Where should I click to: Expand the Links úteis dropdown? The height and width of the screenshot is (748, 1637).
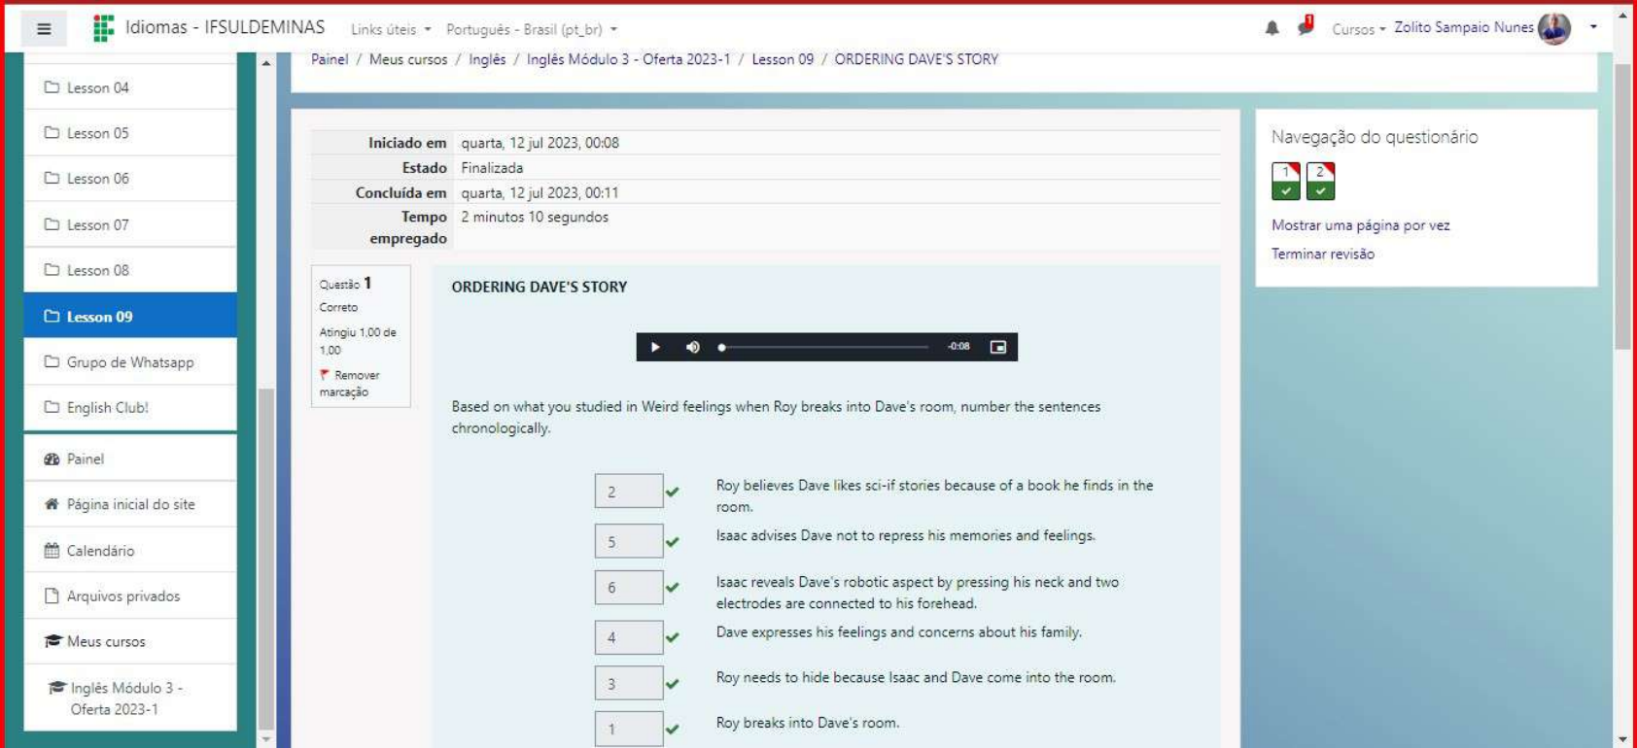(x=390, y=29)
